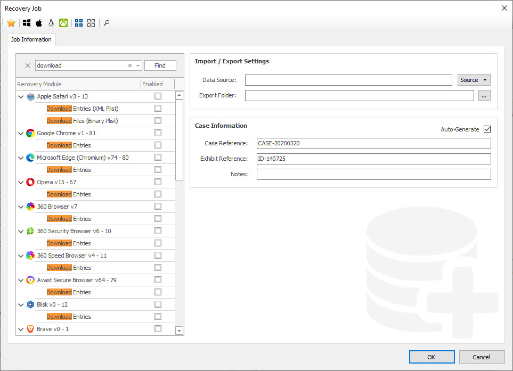
Task: Click the module list scroll down arrow
Action: point(180,331)
